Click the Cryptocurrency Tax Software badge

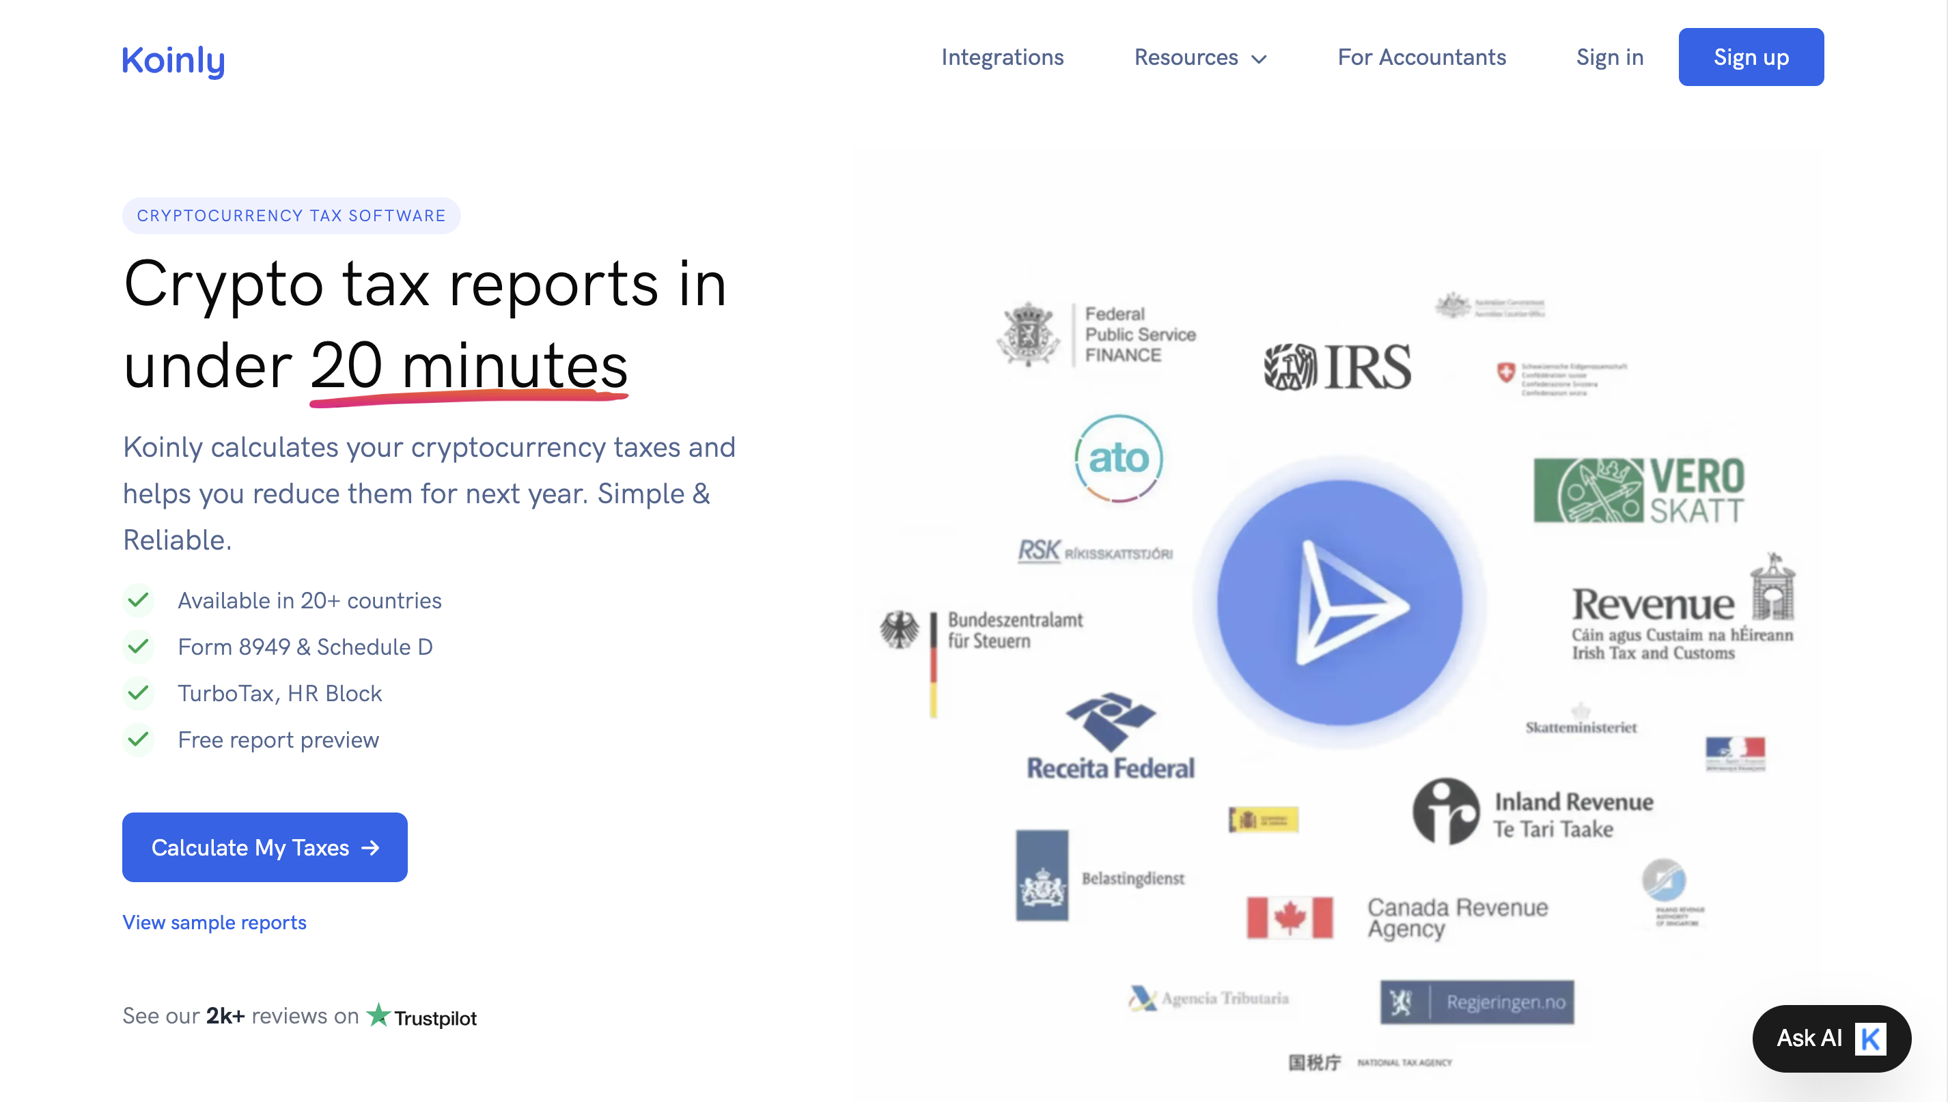(x=292, y=216)
